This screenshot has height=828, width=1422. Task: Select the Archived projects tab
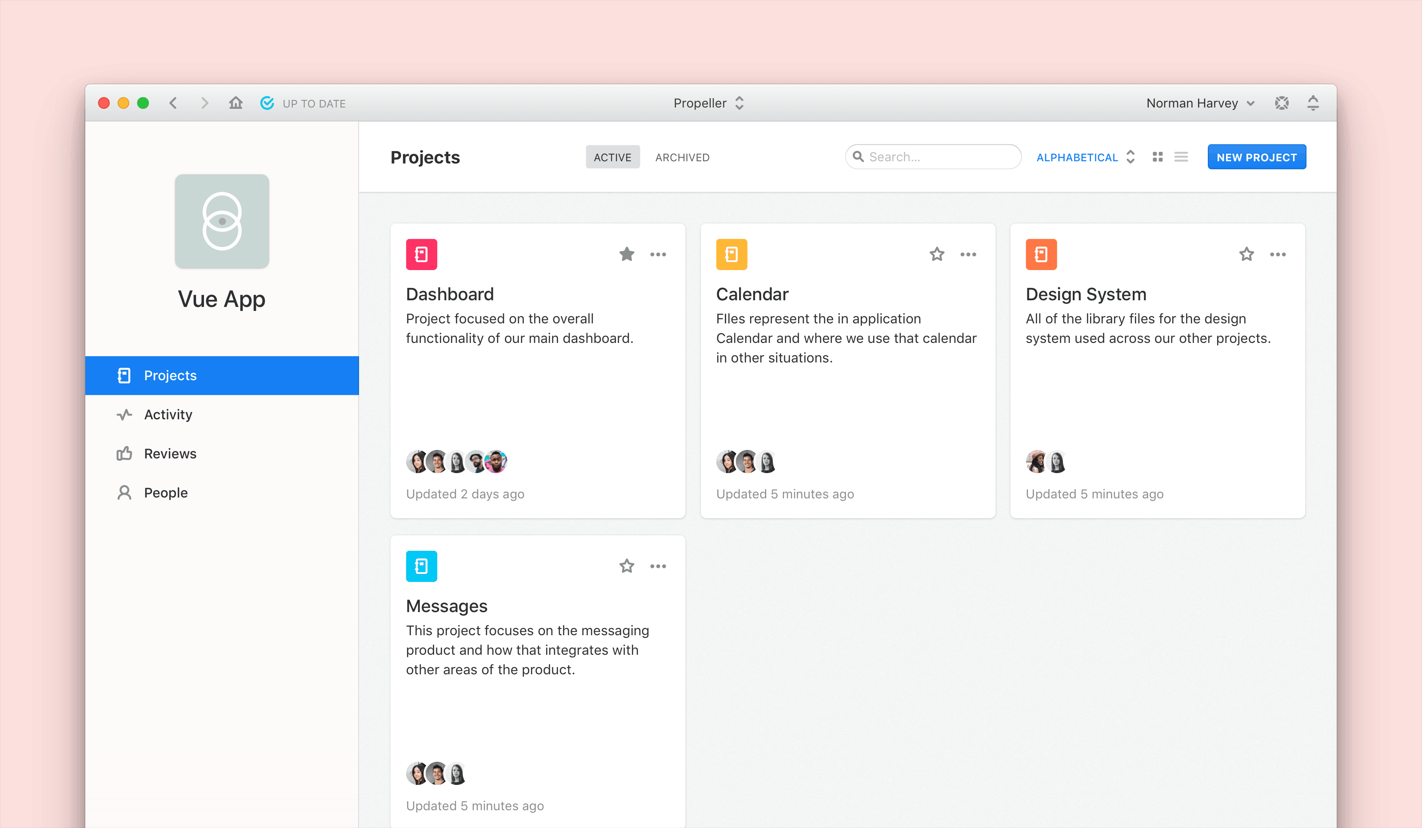click(682, 157)
